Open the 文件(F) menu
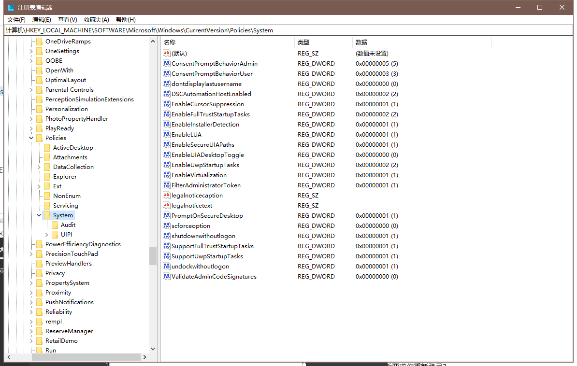Viewport: 577px width, 366px height. point(16,19)
